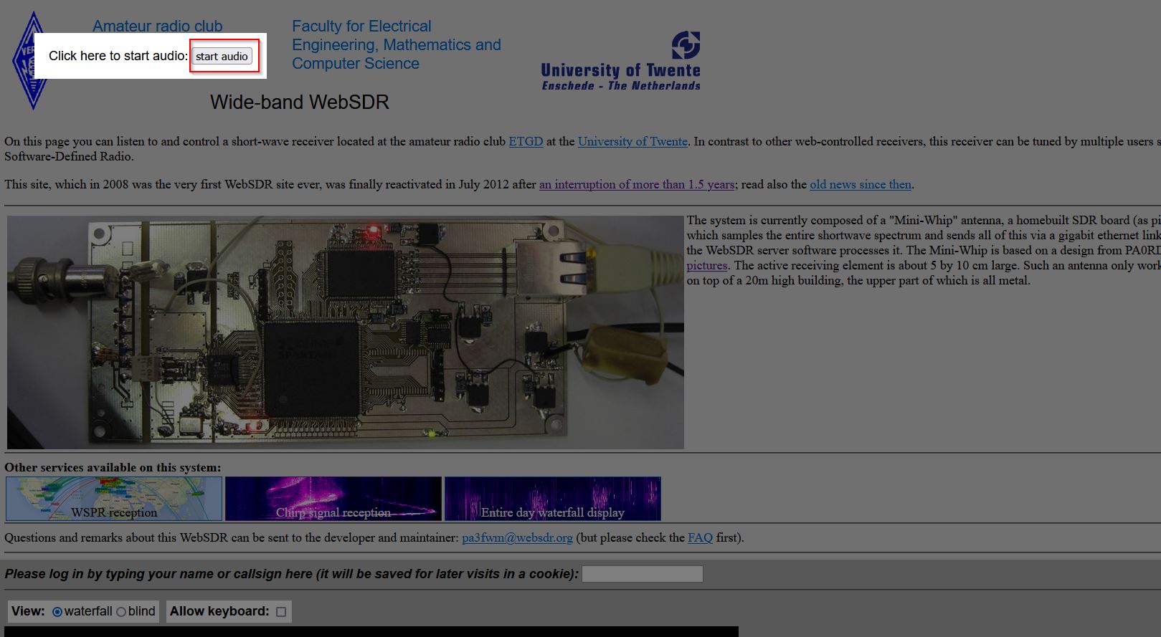Enable the Allow keyboard checkbox
The height and width of the screenshot is (637, 1161).
pyautogui.click(x=281, y=612)
